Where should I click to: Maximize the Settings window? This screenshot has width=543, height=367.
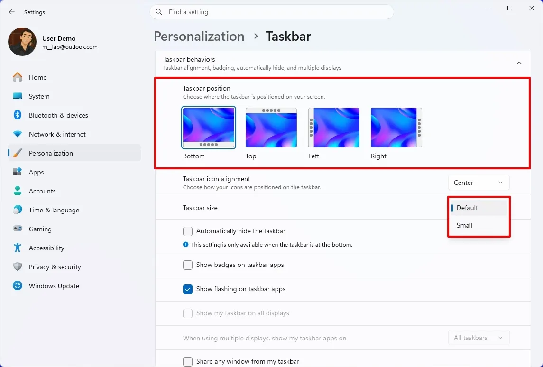pos(510,9)
